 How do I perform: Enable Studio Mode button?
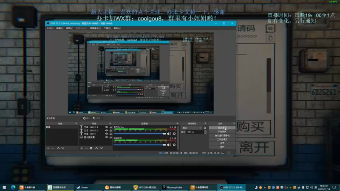click(x=222, y=140)
